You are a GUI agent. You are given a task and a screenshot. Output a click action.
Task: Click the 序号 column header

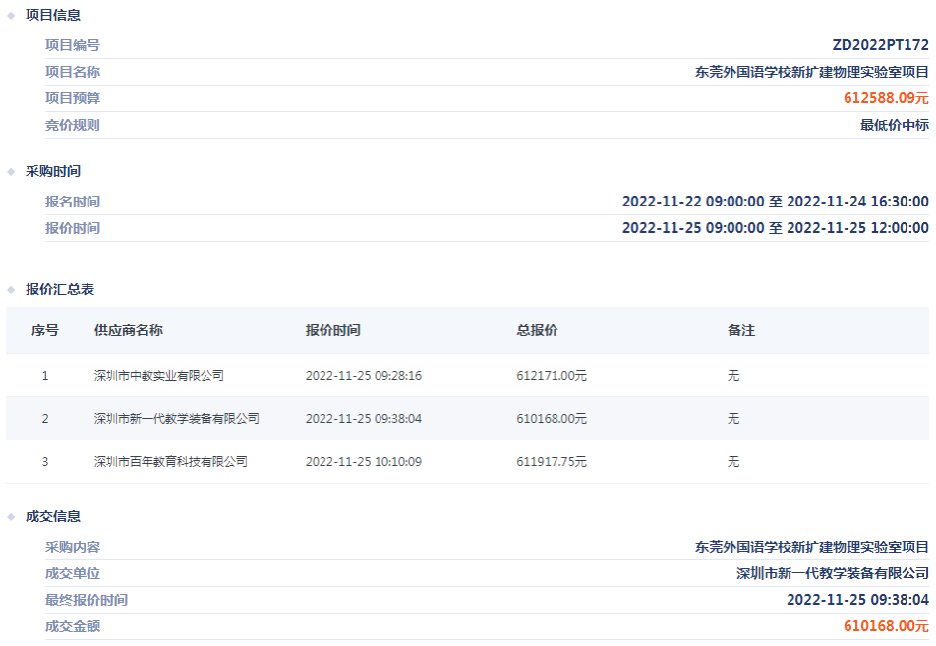click(x=45, y=330)
